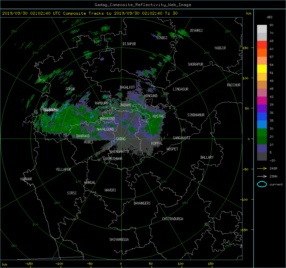The height and width of the screenshot is (268, 286).
Task: Click the SINDHANUR city label
Action: pos(196,115)
